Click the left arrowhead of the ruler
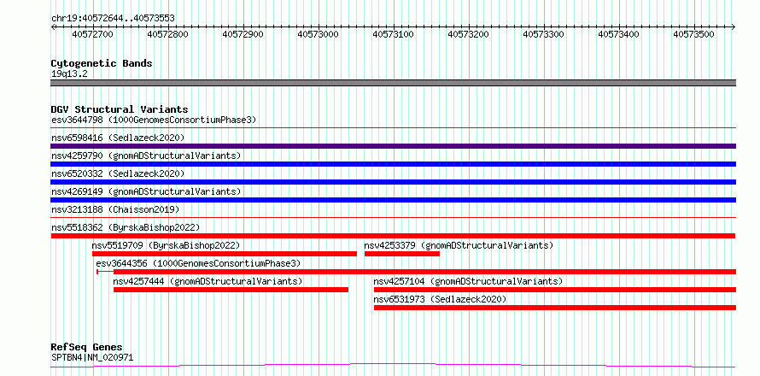 (53, 26)
